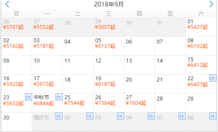The image size is (218, 132).
Task: Click September 29 cell
Action: [x=201, y=103]
